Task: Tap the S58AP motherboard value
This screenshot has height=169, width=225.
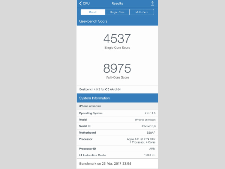Action: pos(151,133)
